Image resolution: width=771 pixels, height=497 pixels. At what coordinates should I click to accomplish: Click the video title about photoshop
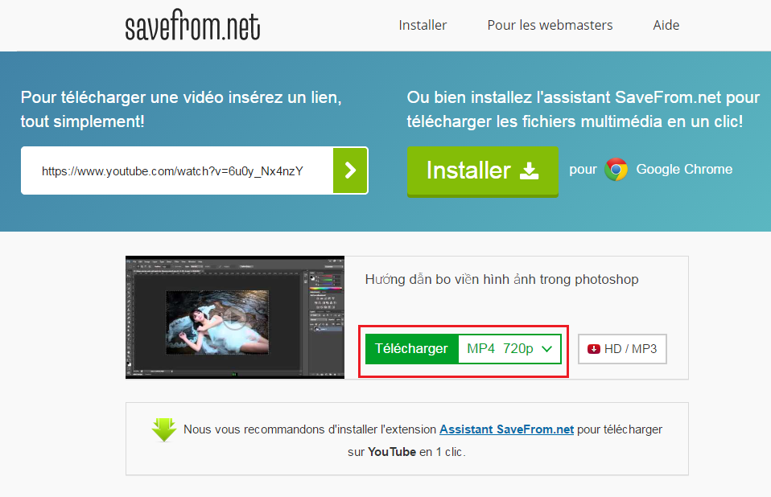501,280
